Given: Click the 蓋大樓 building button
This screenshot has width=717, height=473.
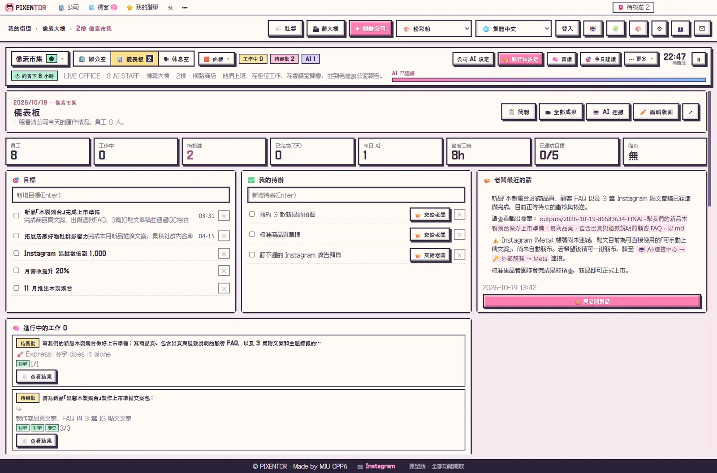Looking at the screenshot, I should (x=326, y=29).
